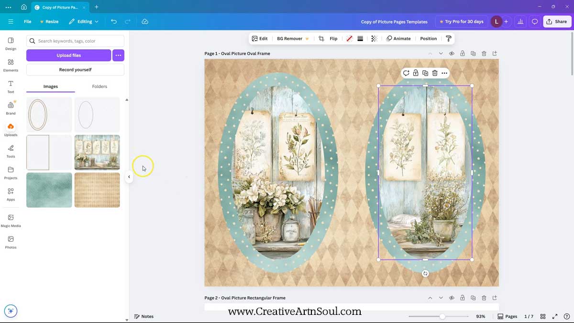Add a new page after Page 1
The height and width of the screenshot is (323, 574).
click(x=495, y=54)
